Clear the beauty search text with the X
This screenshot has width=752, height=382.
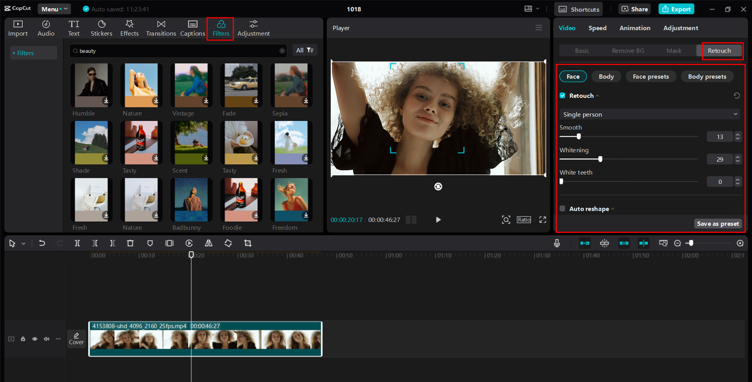point(282,51)
